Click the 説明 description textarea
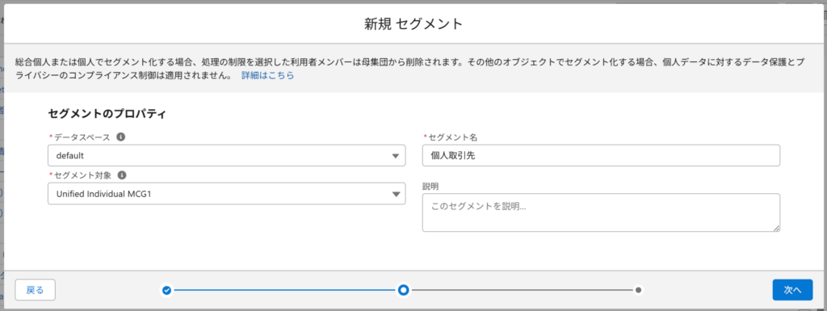The image size is (827, 311). 601,212
